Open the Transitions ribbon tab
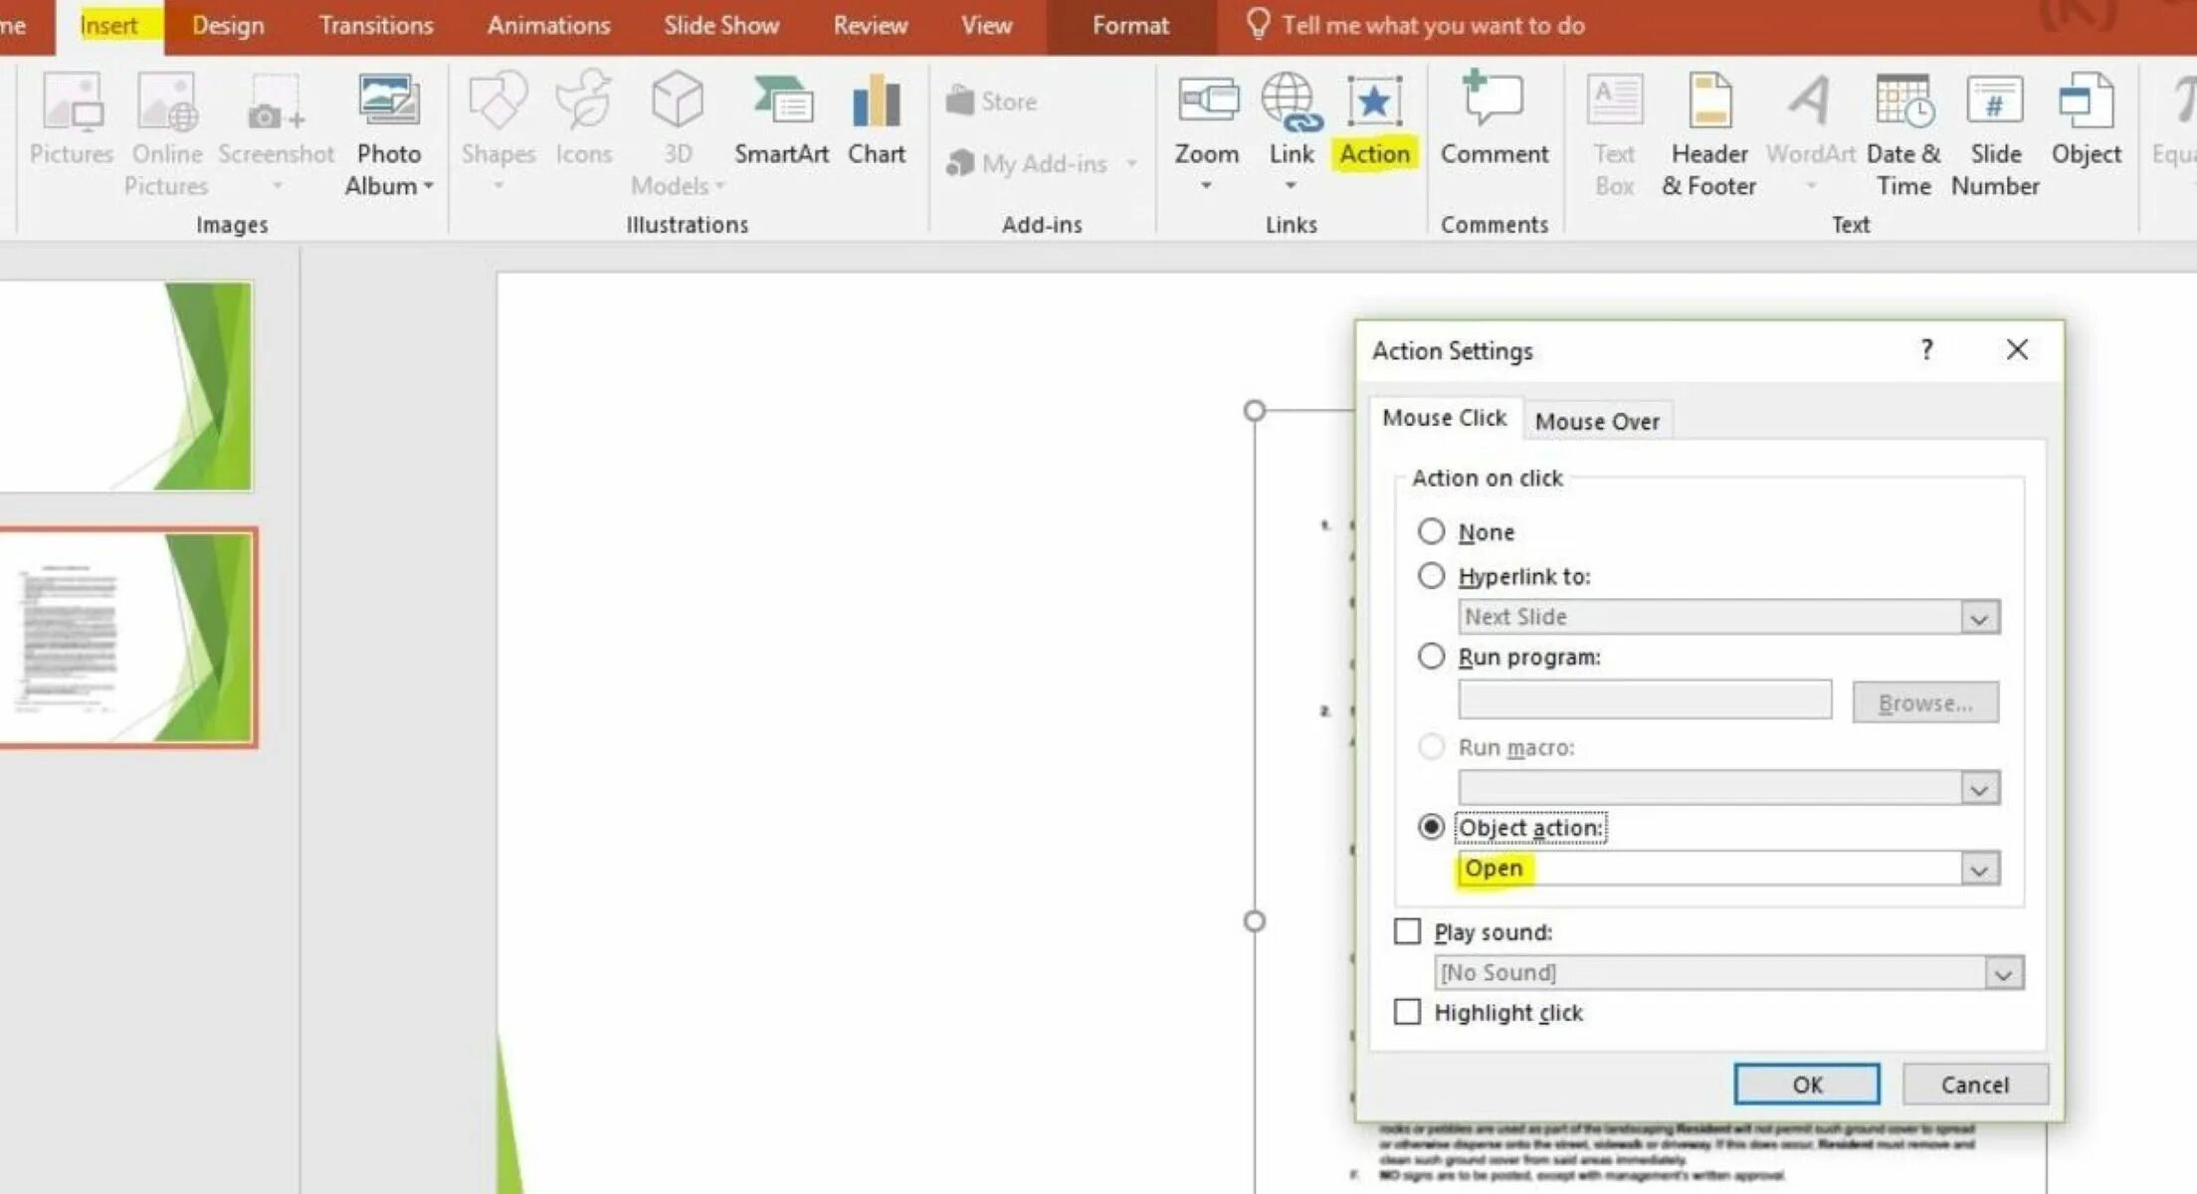This screenshot has width=2197, height=1194. (x=376, y=26)
